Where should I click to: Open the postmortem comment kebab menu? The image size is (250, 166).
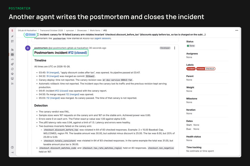click(x=175, y=48)
